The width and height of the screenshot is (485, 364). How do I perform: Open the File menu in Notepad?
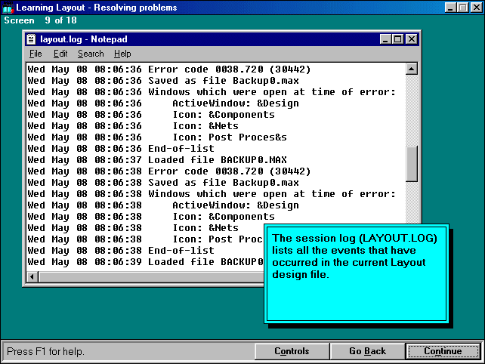coord(36,54)
